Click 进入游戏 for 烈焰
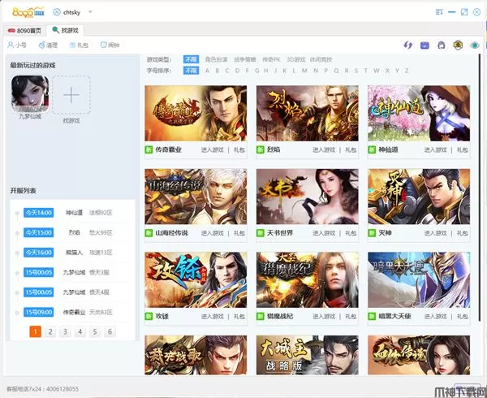 (324, 149)
